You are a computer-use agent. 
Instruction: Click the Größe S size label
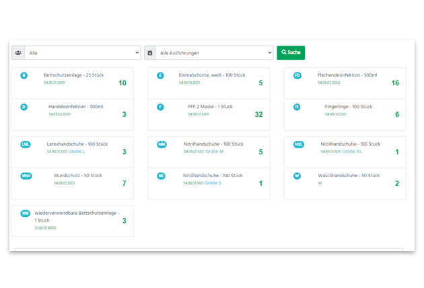tap(213, 183)
